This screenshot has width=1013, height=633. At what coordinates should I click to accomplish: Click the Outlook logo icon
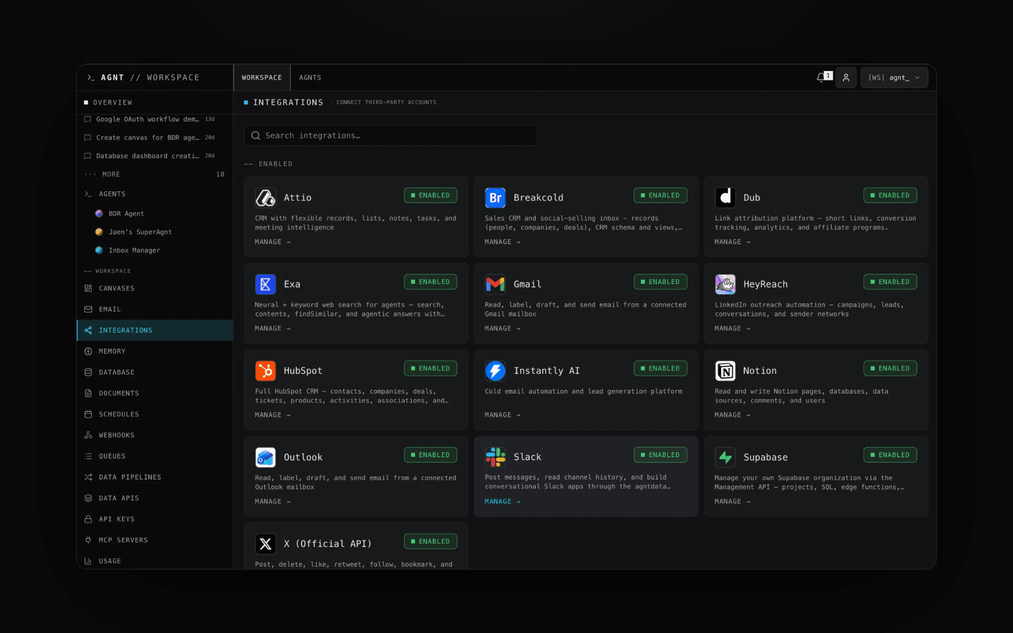click(266, 457)
